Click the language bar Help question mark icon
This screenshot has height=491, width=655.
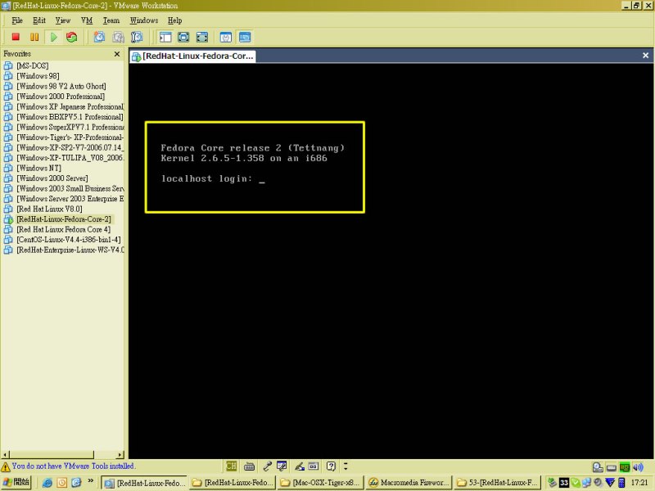coord(331,466)
